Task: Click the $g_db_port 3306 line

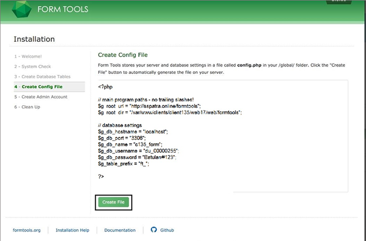Action: tap(122, 138)
